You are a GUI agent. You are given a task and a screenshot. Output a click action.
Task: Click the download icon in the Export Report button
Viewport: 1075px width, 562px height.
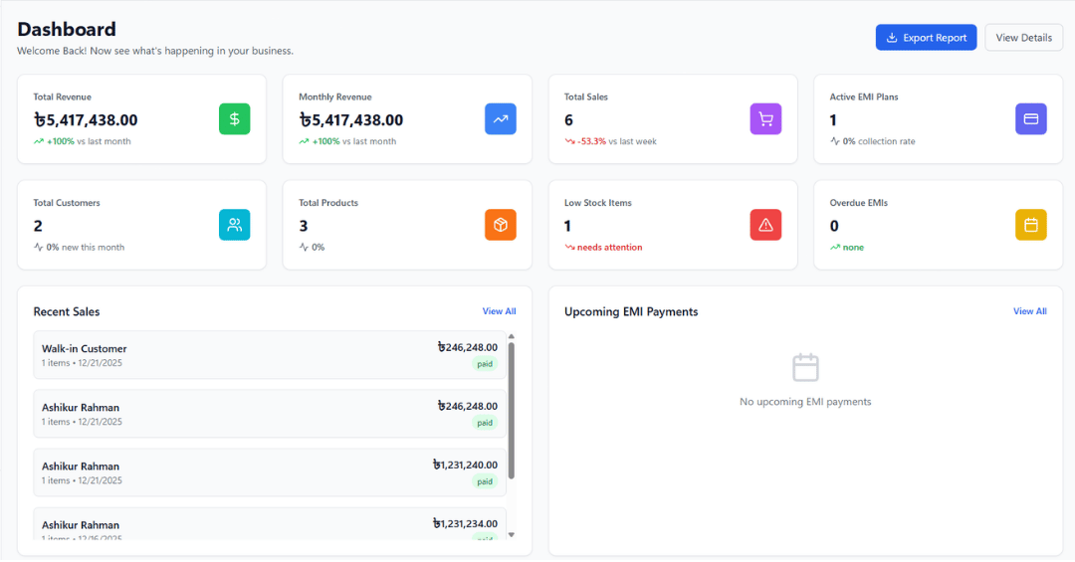point(892,38)
